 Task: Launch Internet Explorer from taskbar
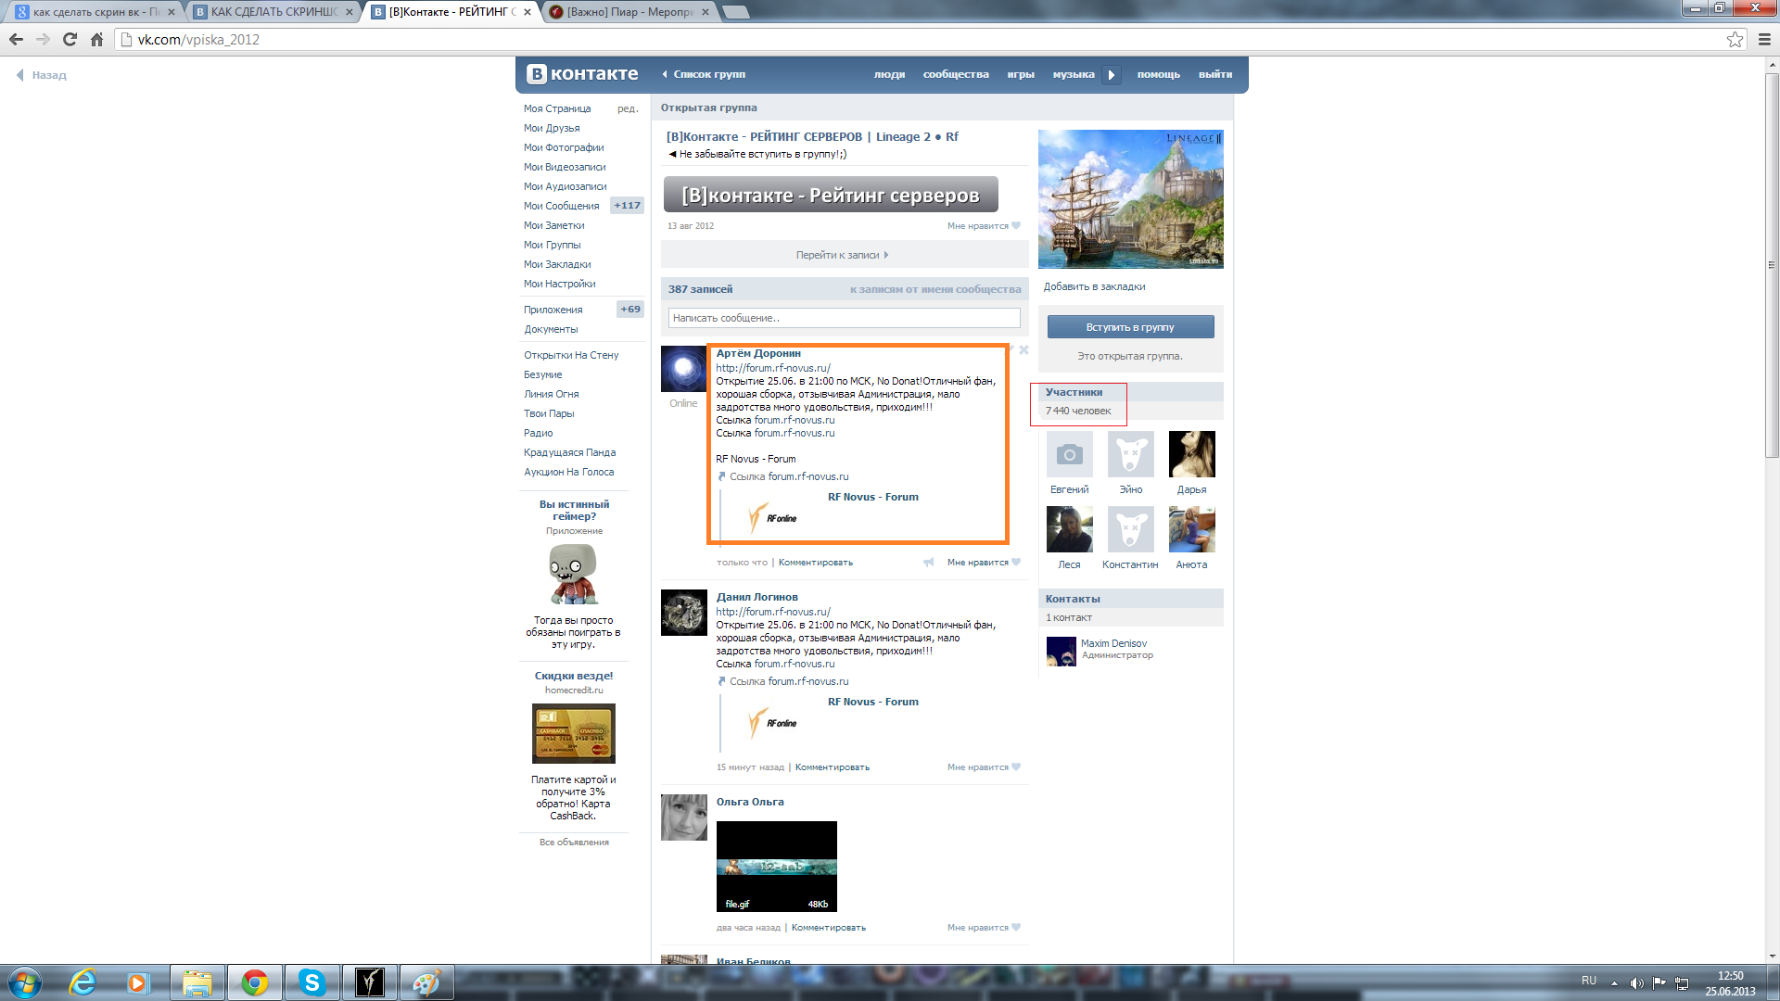[83, 982]
